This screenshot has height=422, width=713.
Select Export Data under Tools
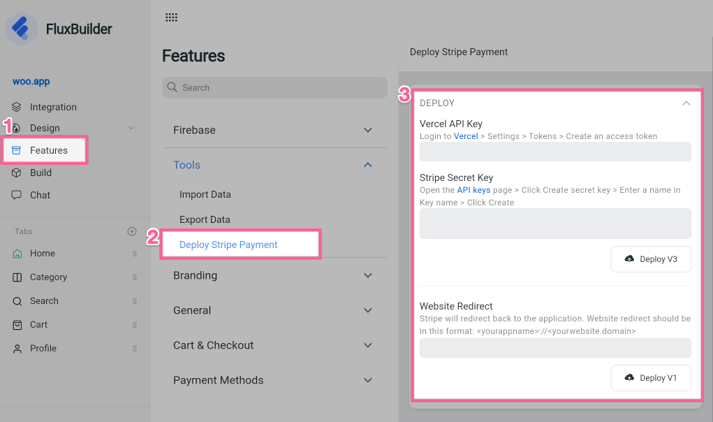click(x=205, y=219)
